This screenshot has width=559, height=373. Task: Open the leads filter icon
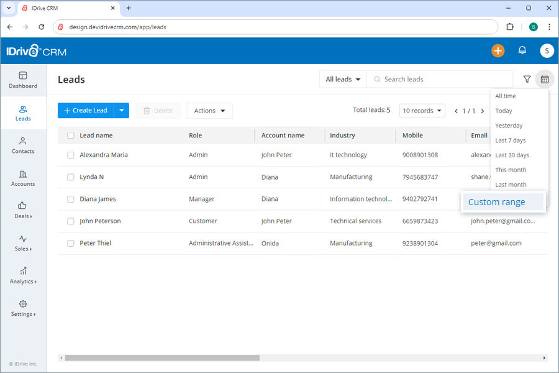tap(527, 79)
